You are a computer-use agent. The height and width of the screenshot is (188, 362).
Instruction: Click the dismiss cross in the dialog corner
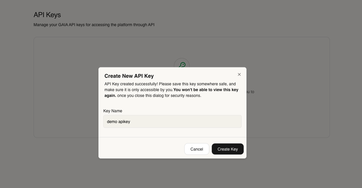239,75
